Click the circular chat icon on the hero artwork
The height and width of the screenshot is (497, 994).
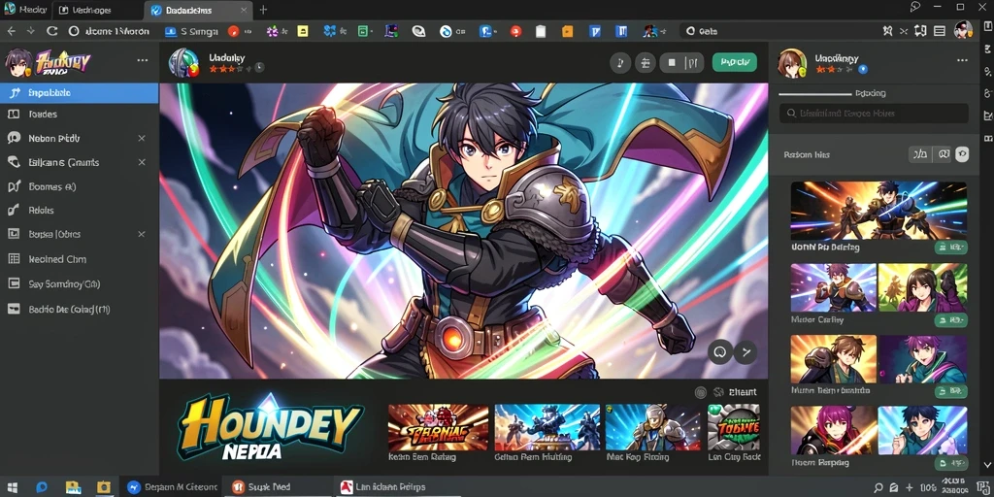(x=720, y=351)
